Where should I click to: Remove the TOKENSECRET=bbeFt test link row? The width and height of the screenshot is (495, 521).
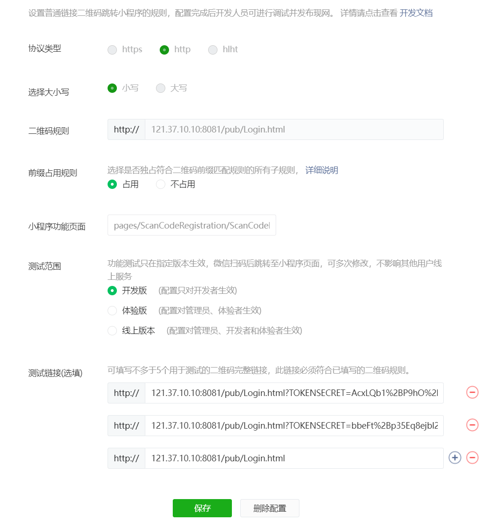[472, 425]
